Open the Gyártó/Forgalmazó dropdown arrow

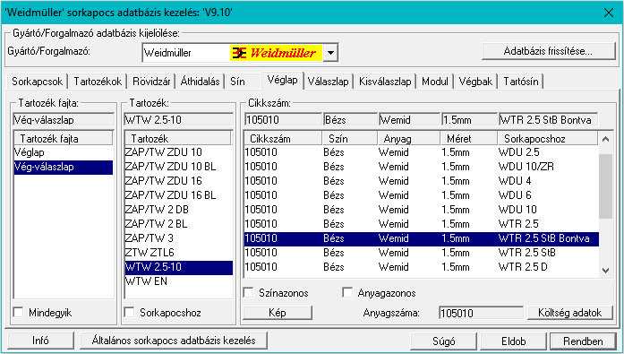pos(330,53)
